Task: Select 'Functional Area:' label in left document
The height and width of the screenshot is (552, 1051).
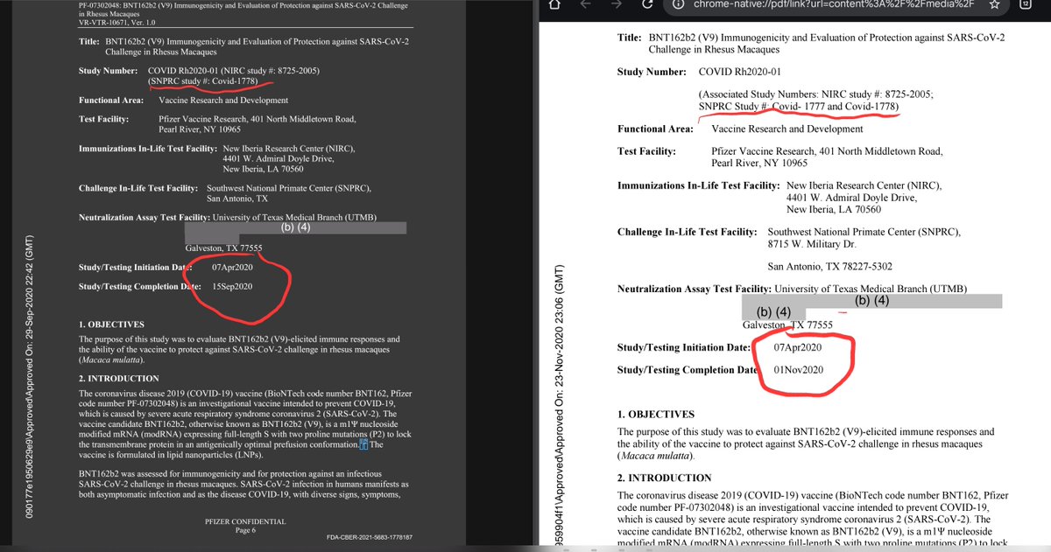Action: coord(112,101)
